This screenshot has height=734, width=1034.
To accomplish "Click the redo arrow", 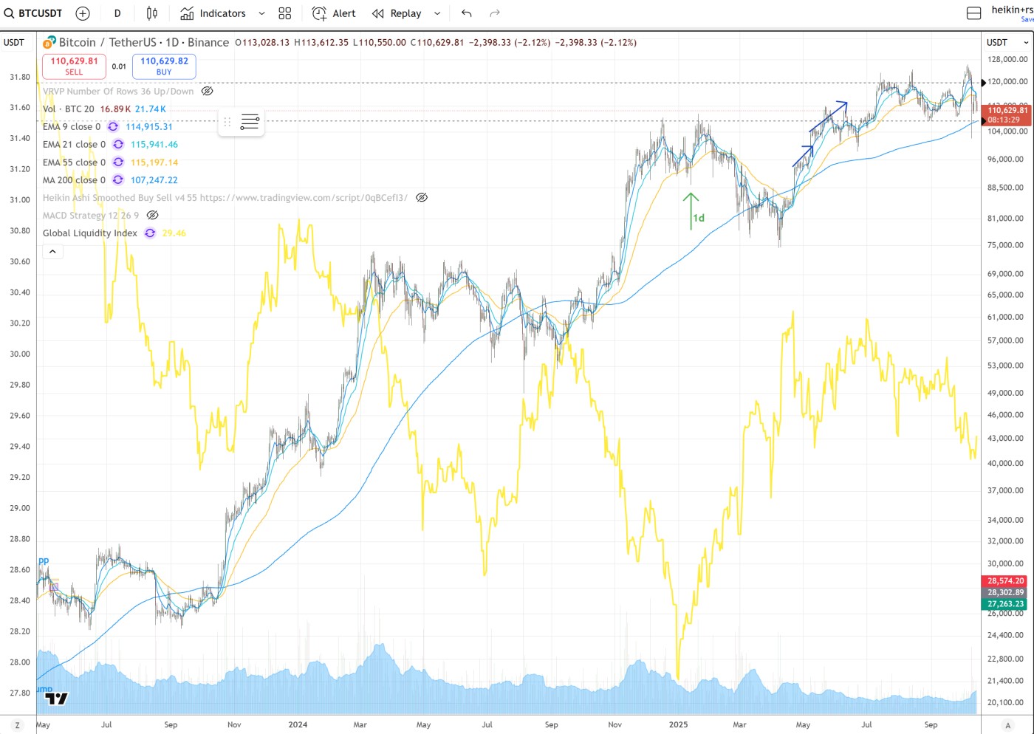I will 495,13.
